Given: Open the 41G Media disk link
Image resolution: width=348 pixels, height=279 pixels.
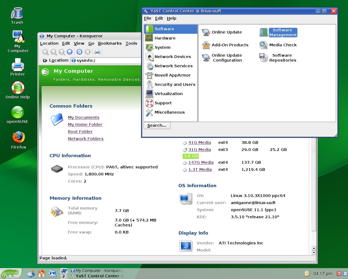Looking at the screenshot, I should tap(200, 142).
